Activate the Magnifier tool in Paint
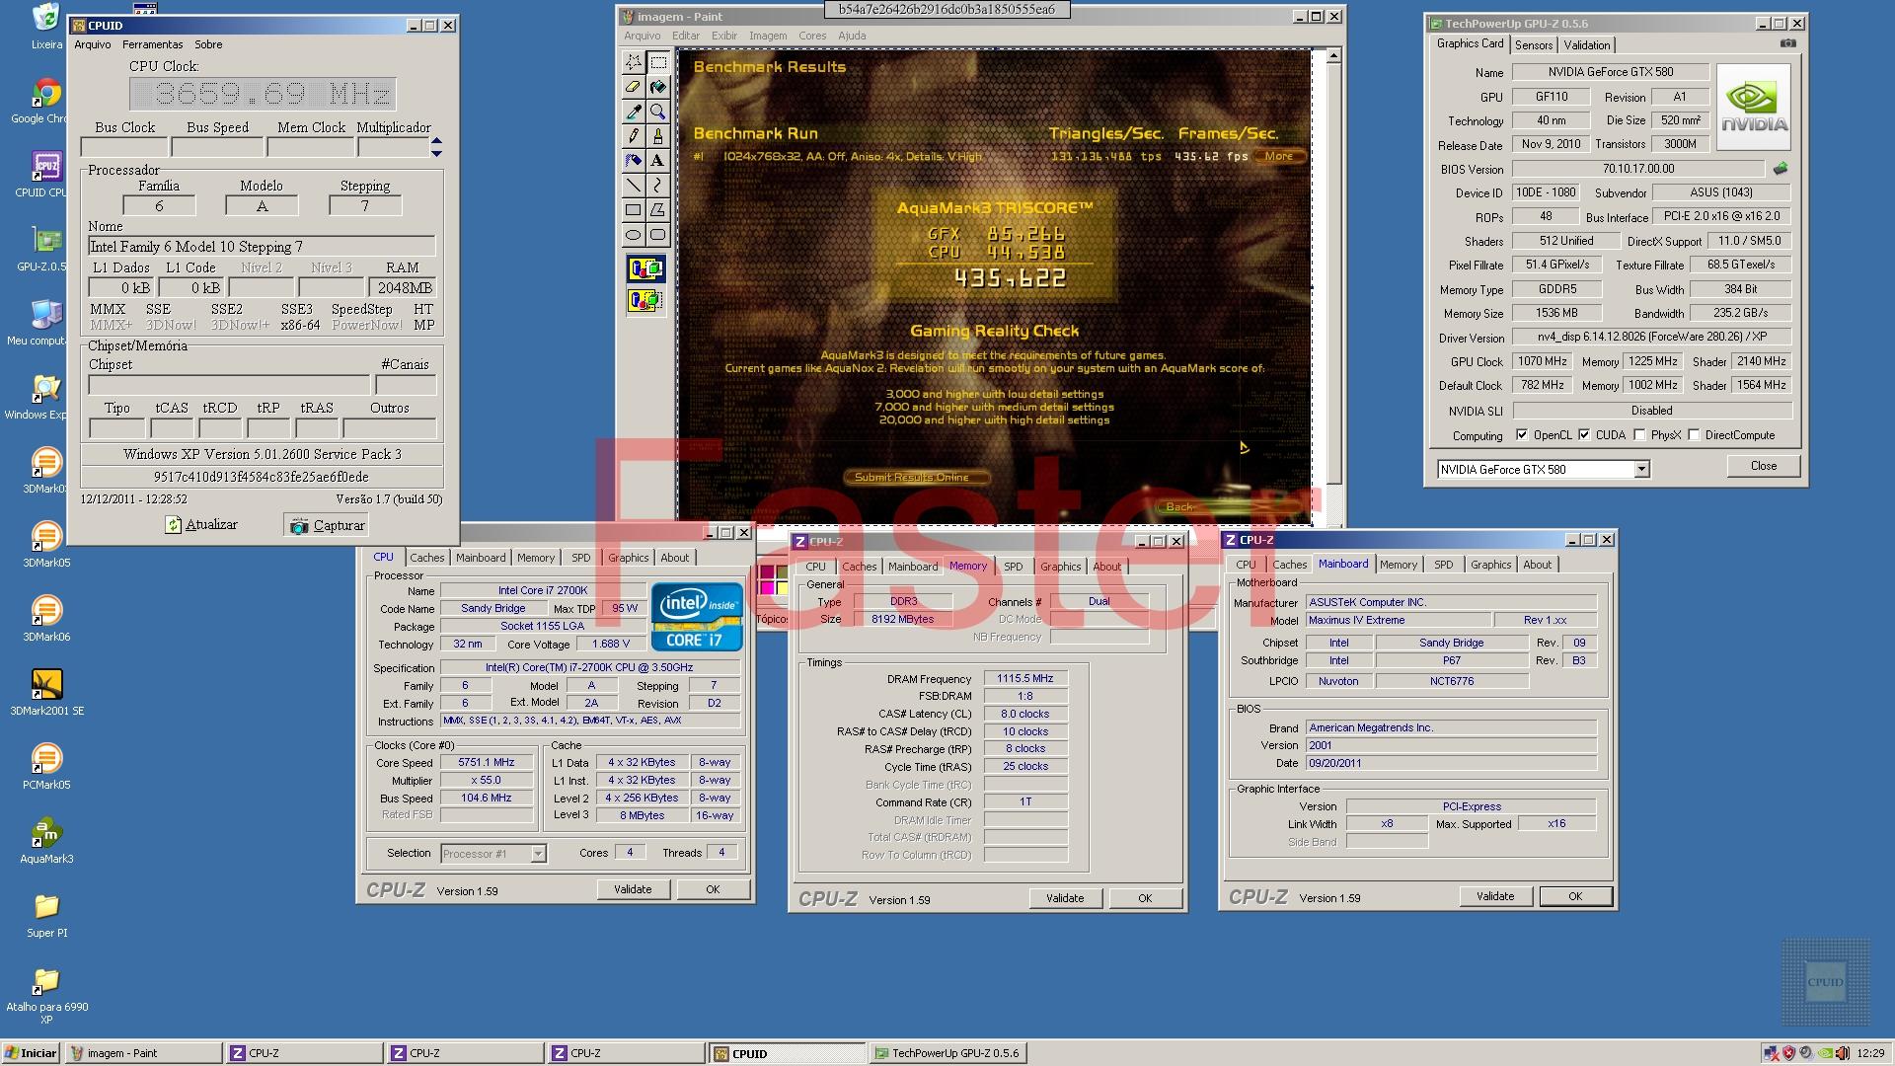The width and height of the screenshot is (1895, 1066). pos(658,112)
